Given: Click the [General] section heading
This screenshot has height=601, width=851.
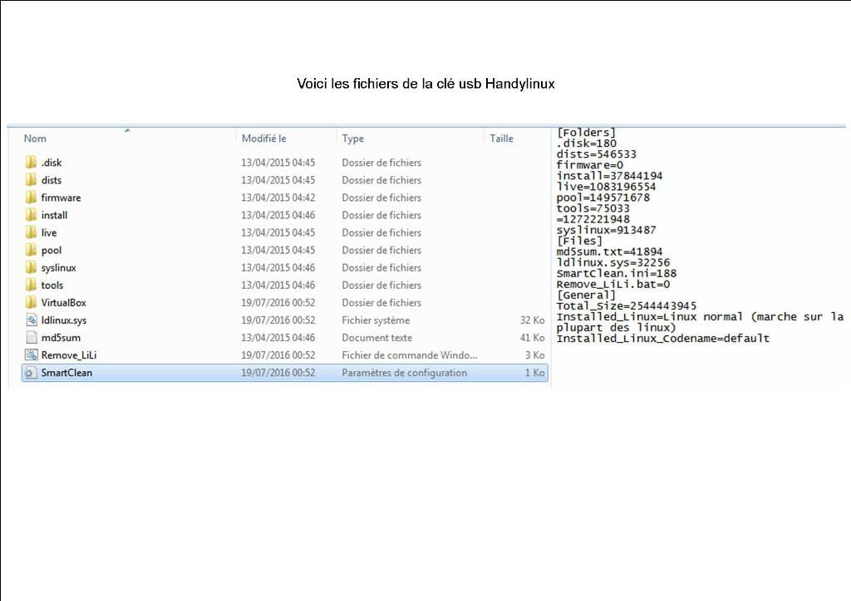Looking at the screenshot, I should click(586, 295).
